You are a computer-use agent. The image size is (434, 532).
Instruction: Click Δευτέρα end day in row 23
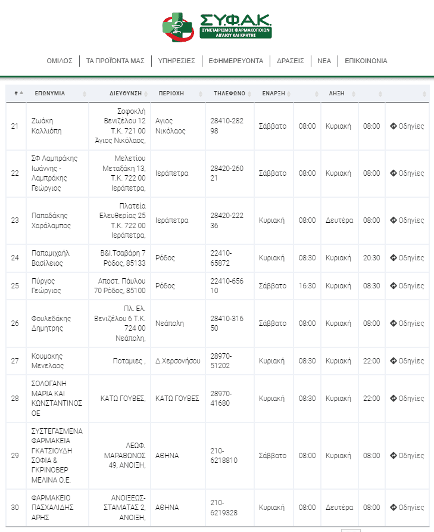pos(339,220)
